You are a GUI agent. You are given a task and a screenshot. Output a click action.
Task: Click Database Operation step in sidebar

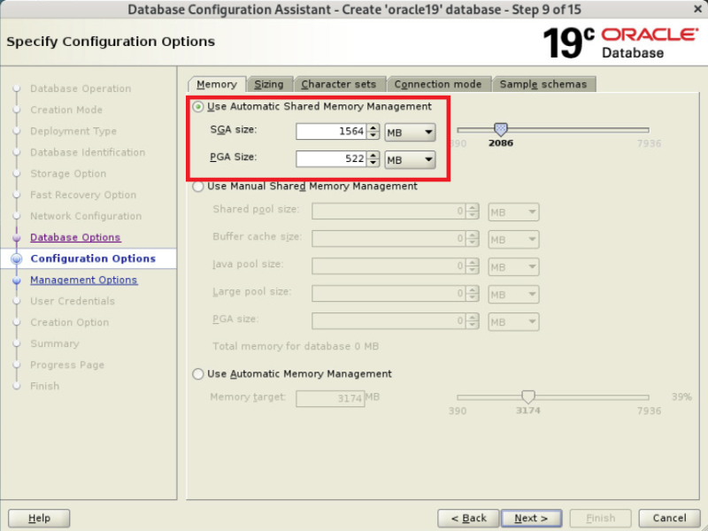pos(81,88)
